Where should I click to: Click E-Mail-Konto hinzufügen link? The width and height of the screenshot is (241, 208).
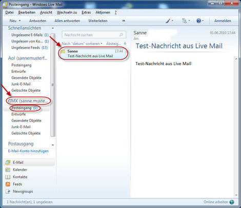coord(28,151)
